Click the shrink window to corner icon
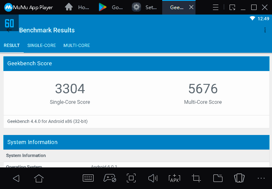This screenshot has height=189, width=272. [232, 7]
